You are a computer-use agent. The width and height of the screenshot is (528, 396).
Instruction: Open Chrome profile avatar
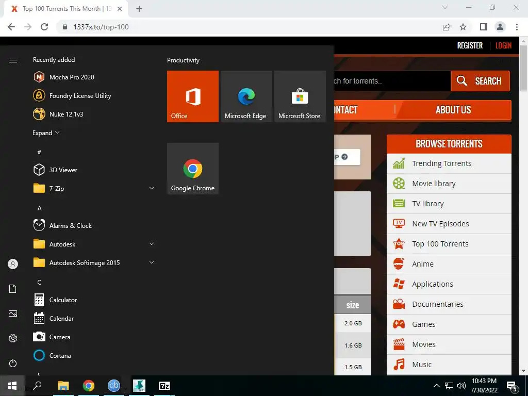click(500, 27)
